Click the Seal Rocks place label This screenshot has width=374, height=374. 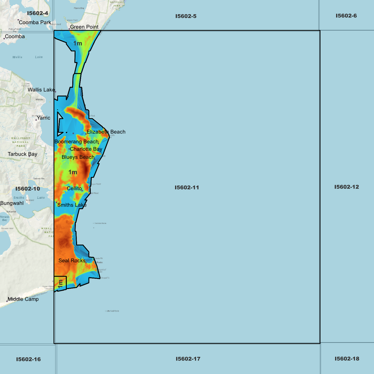72,261
